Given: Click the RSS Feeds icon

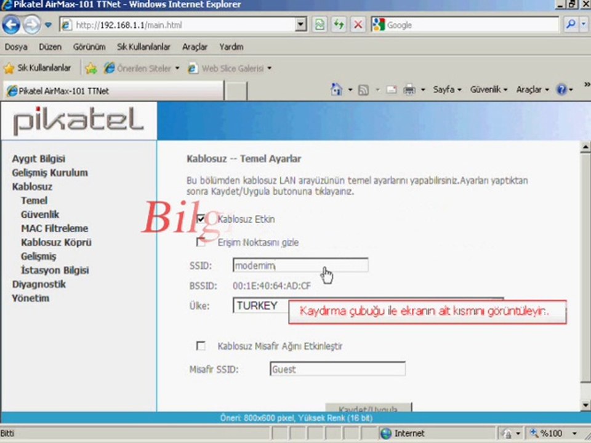Looking at the screenshot, I should point(363,90).
